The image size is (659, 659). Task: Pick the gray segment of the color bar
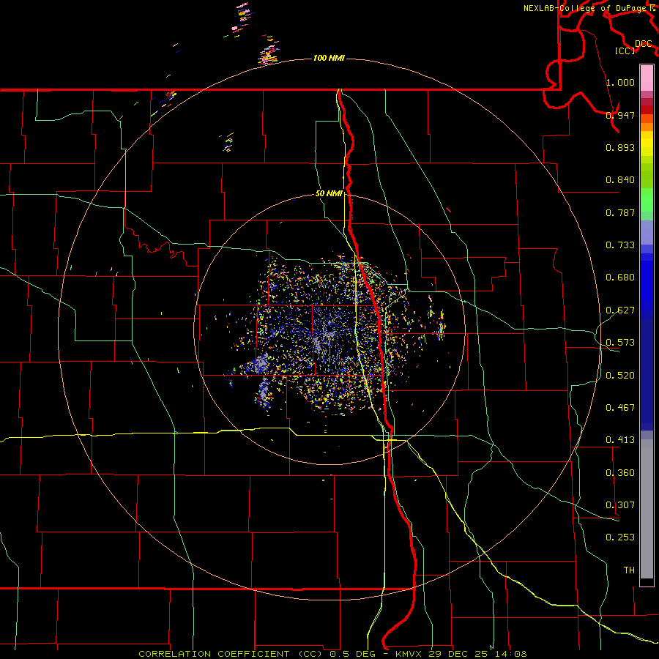click(x=647, y=509)
